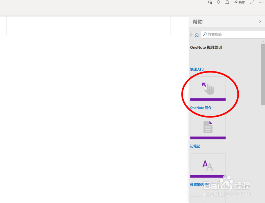Open the OneNote 简介 link
Screen dimensions: 265x203
click(201, 108)
